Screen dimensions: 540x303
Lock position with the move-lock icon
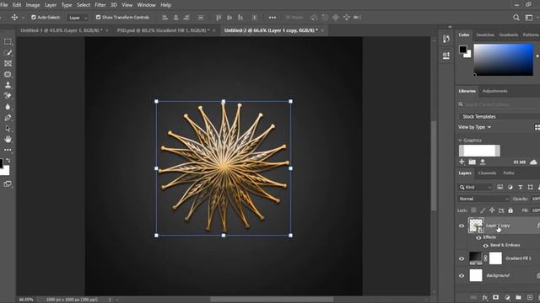click(492, 210)
